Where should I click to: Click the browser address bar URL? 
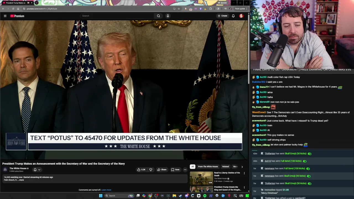(x=42, y=9)
